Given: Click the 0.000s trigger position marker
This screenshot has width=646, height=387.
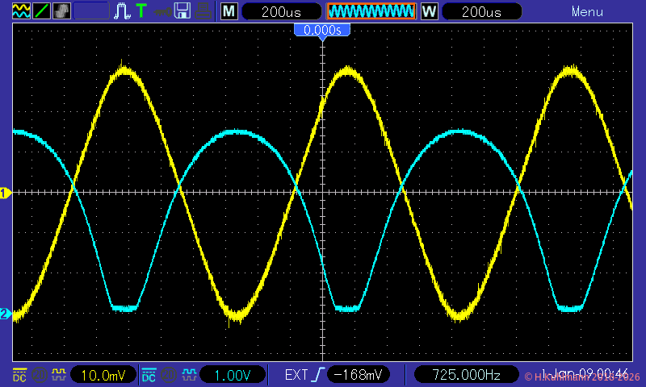Looking at the screenshot, I should pos(322,30).
